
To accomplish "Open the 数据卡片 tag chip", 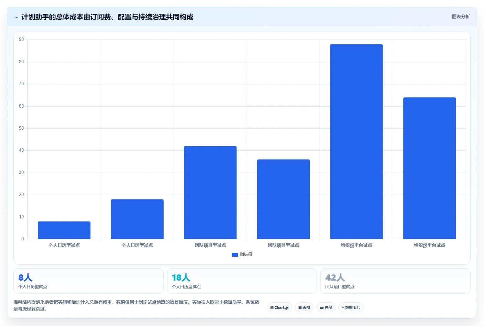I will pos(351,307).
